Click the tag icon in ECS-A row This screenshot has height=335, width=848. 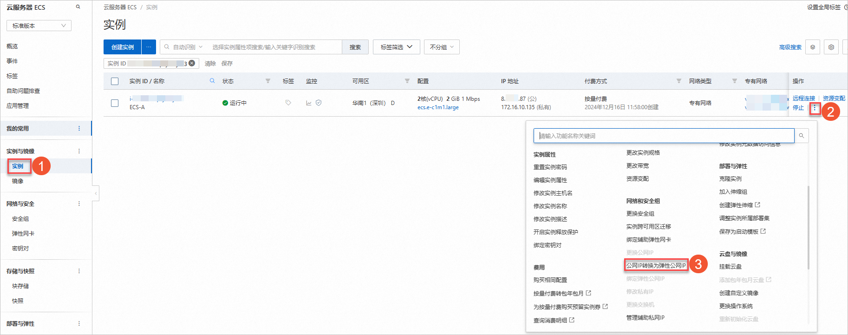(288, 103)
